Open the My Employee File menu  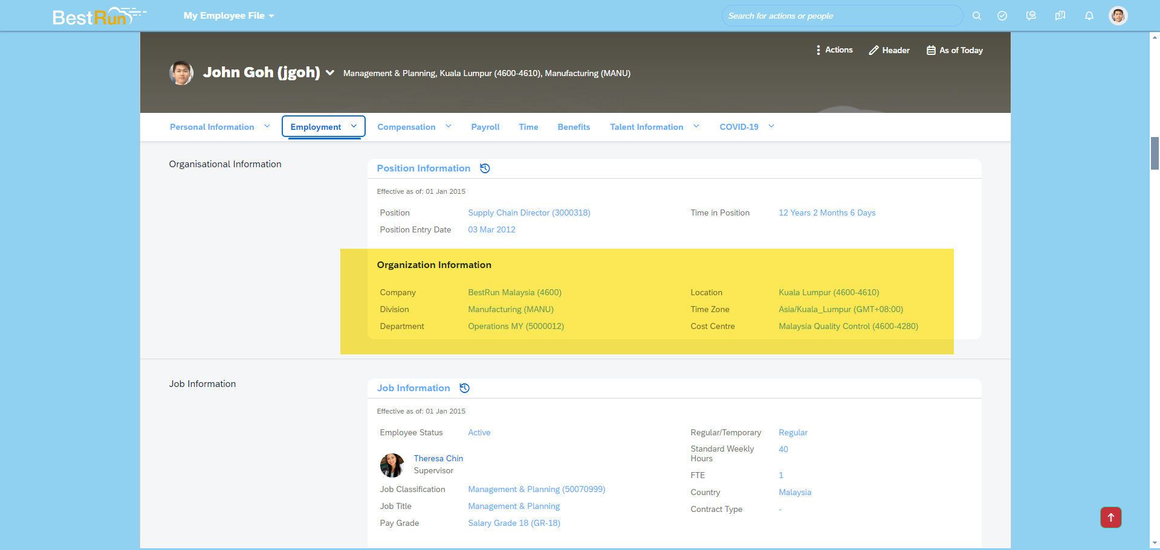[x=228, y=16]
